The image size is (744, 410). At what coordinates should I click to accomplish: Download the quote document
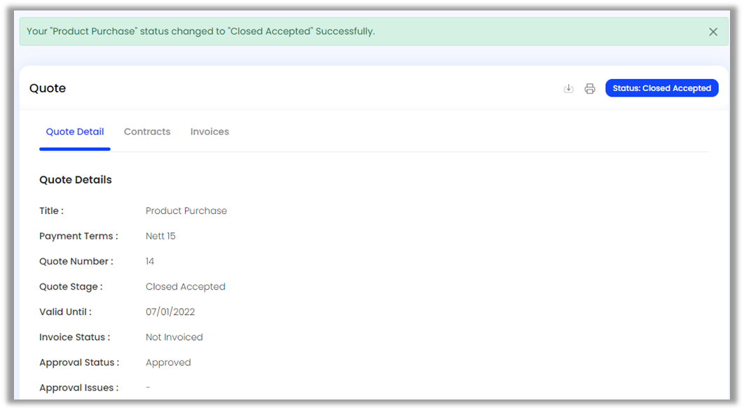[x=569, y=89]
